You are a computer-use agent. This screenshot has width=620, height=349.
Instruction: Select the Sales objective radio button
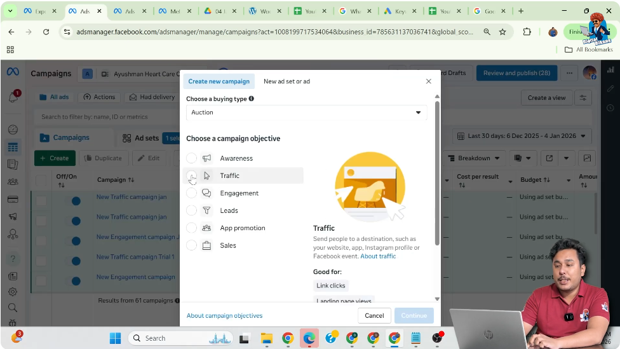pos(191,245)
